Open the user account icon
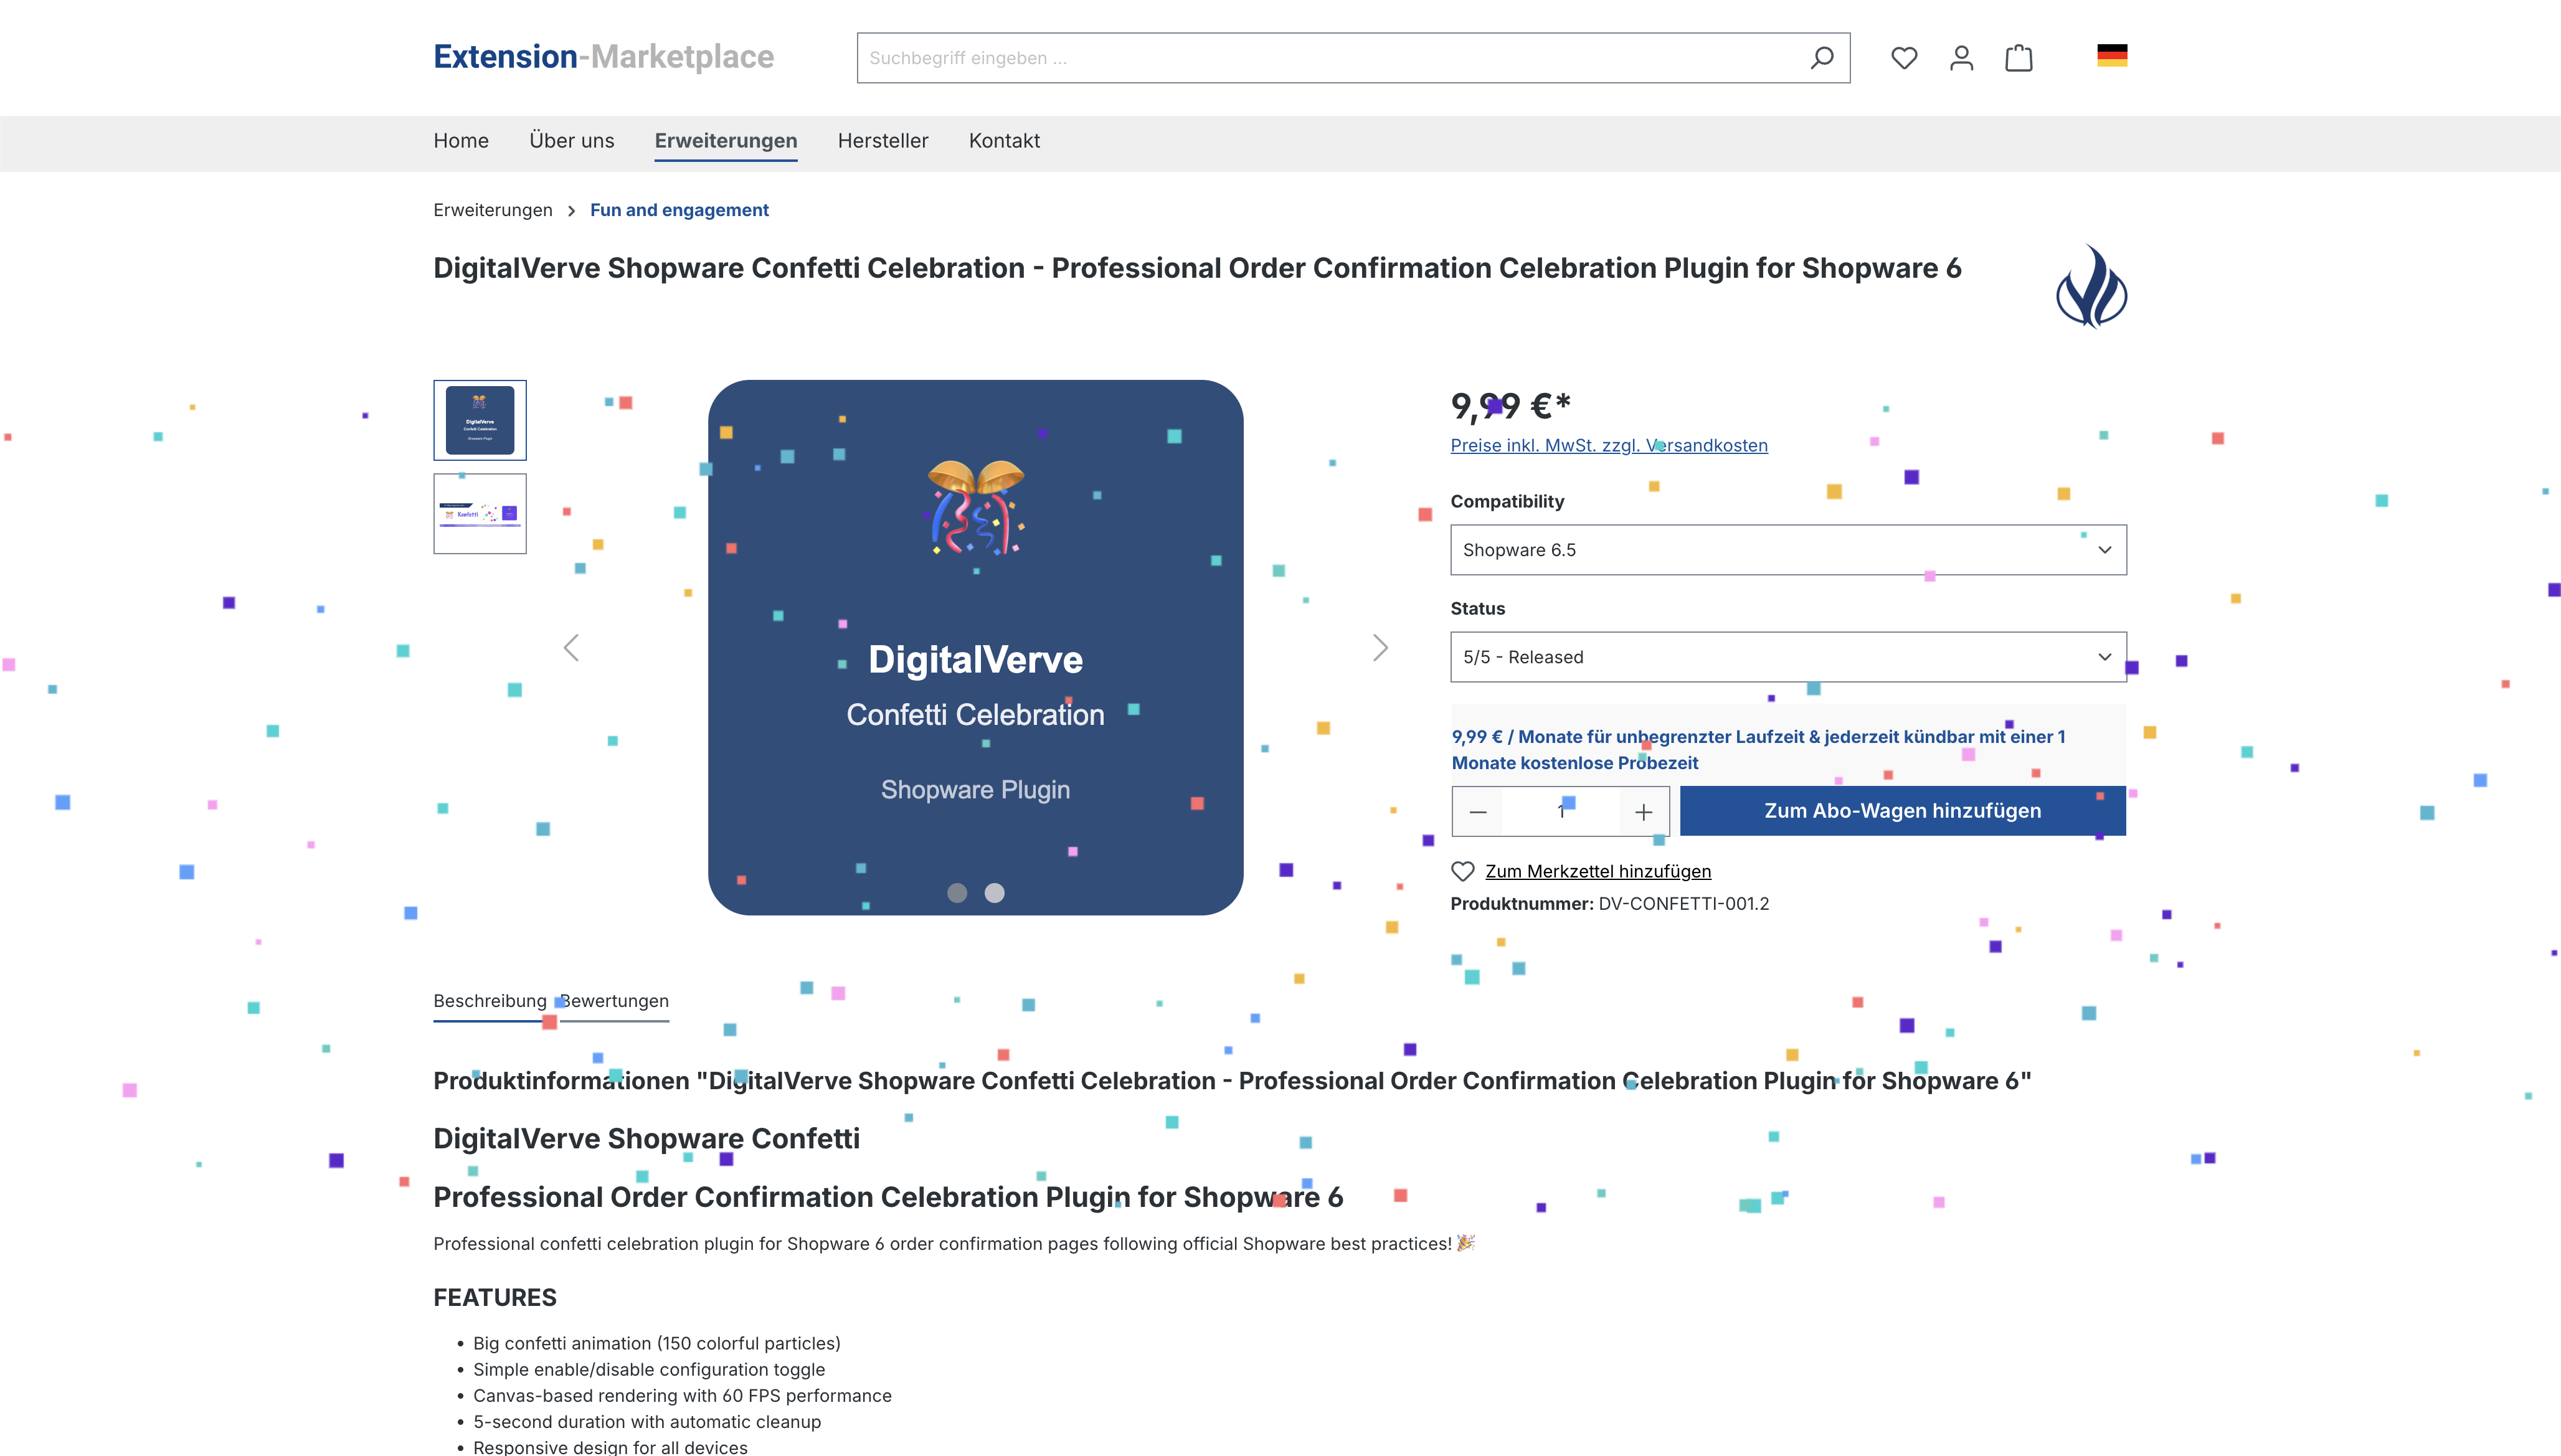Screen dimensions: 2561x1456 click(x=1961, y=58)
